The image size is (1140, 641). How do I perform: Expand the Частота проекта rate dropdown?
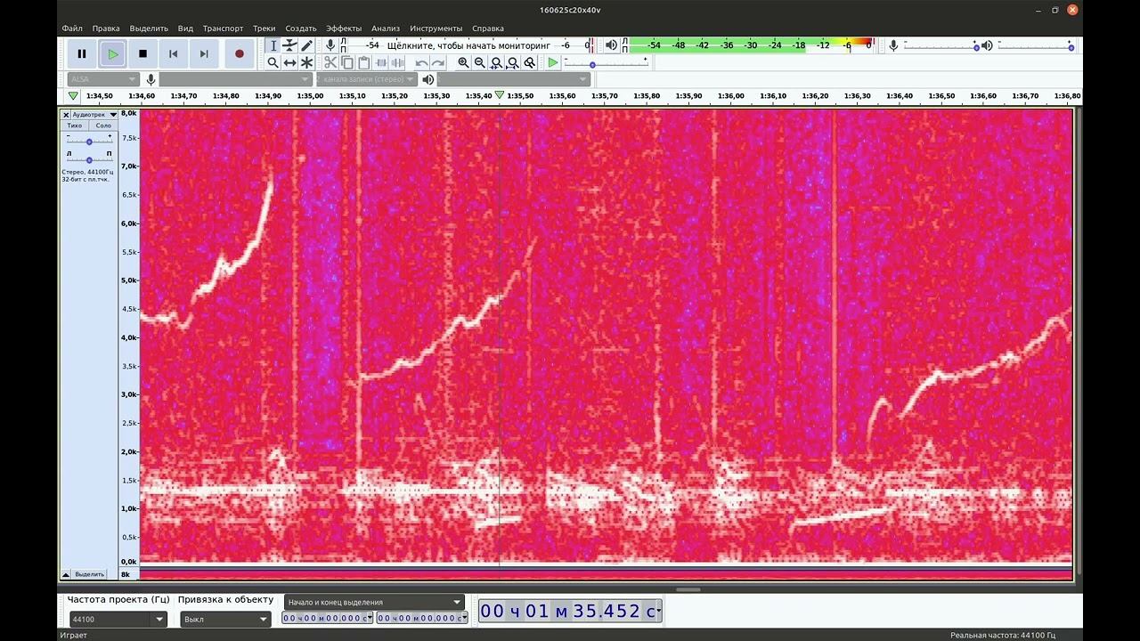point(118,619)
